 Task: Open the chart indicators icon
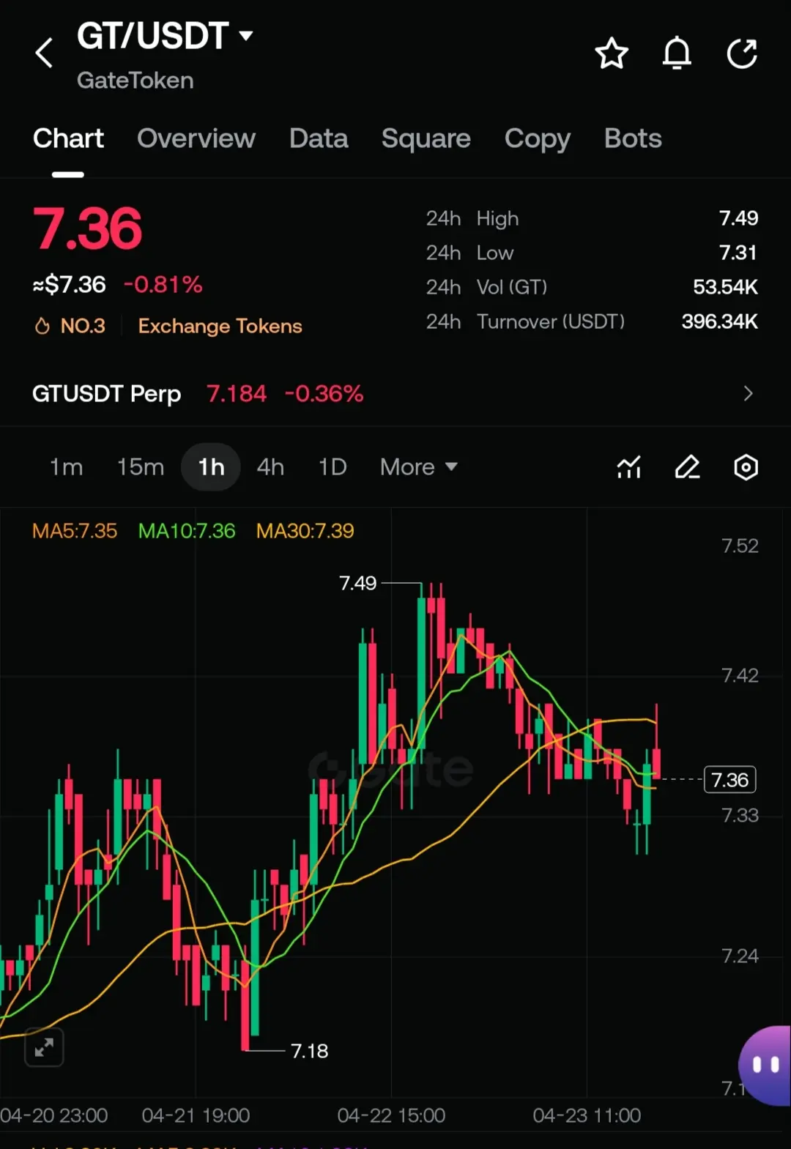629,467
